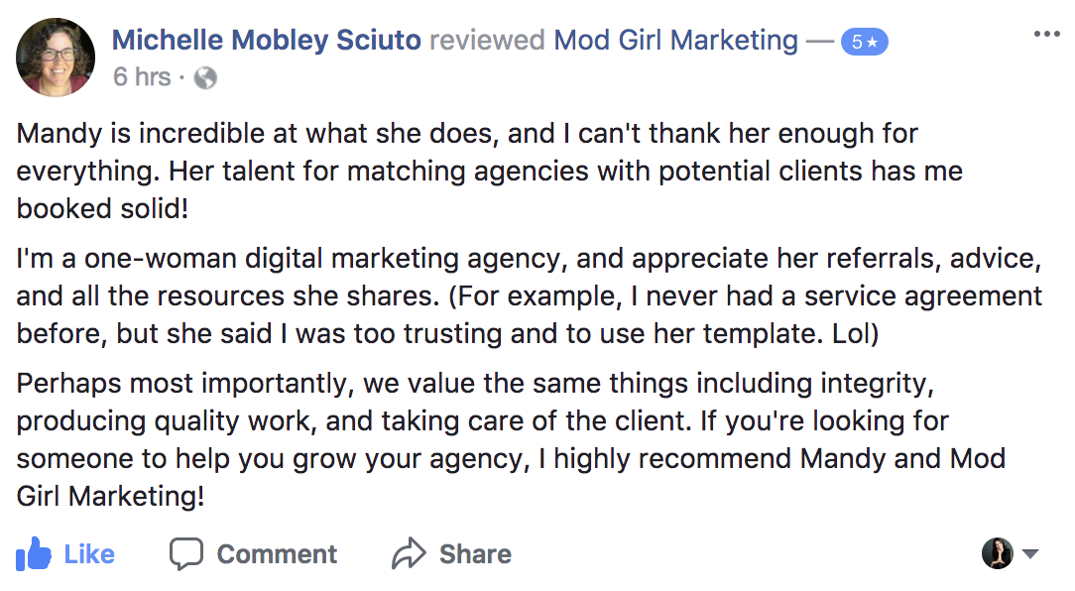This screenshot has height=591, width=1075.
Task: Click the thumbs-up Like icon
Action: pyautogui.click(x=34, y=553)
